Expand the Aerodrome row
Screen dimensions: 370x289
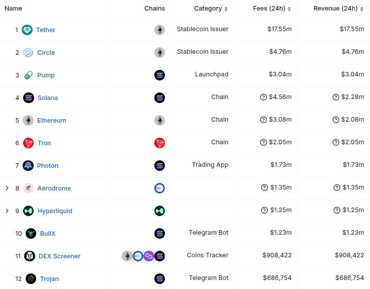(7, 188)
